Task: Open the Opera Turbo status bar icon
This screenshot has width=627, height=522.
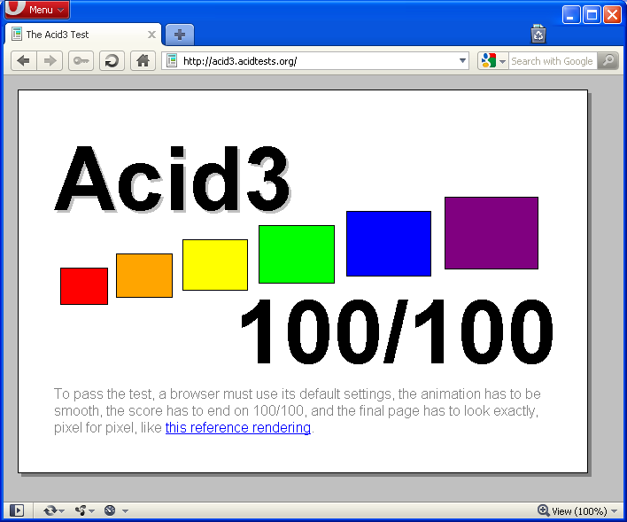Action: pyautogui.click(x=116, y=510)
